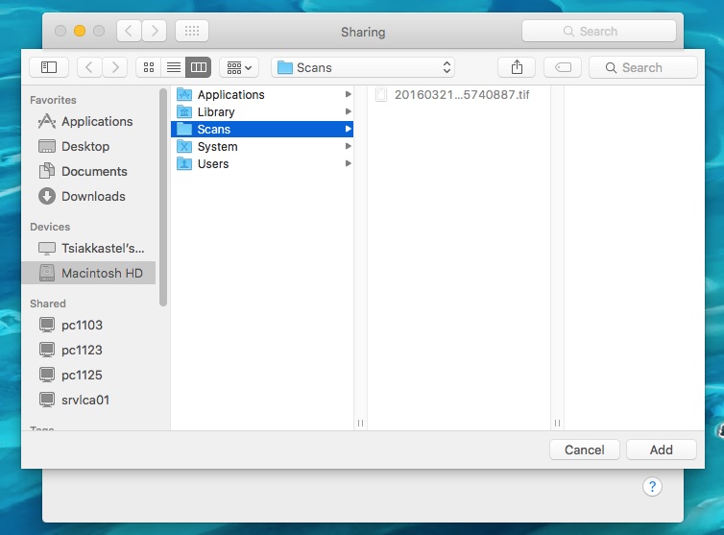Image resolution: width=724 pixels, height=535 pixels.
Task: Click the Share toolbar icon
Action: click(x=517, y=67)
